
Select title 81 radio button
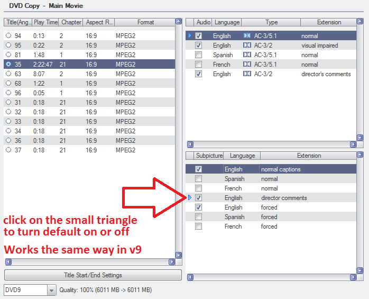[8, 55]
